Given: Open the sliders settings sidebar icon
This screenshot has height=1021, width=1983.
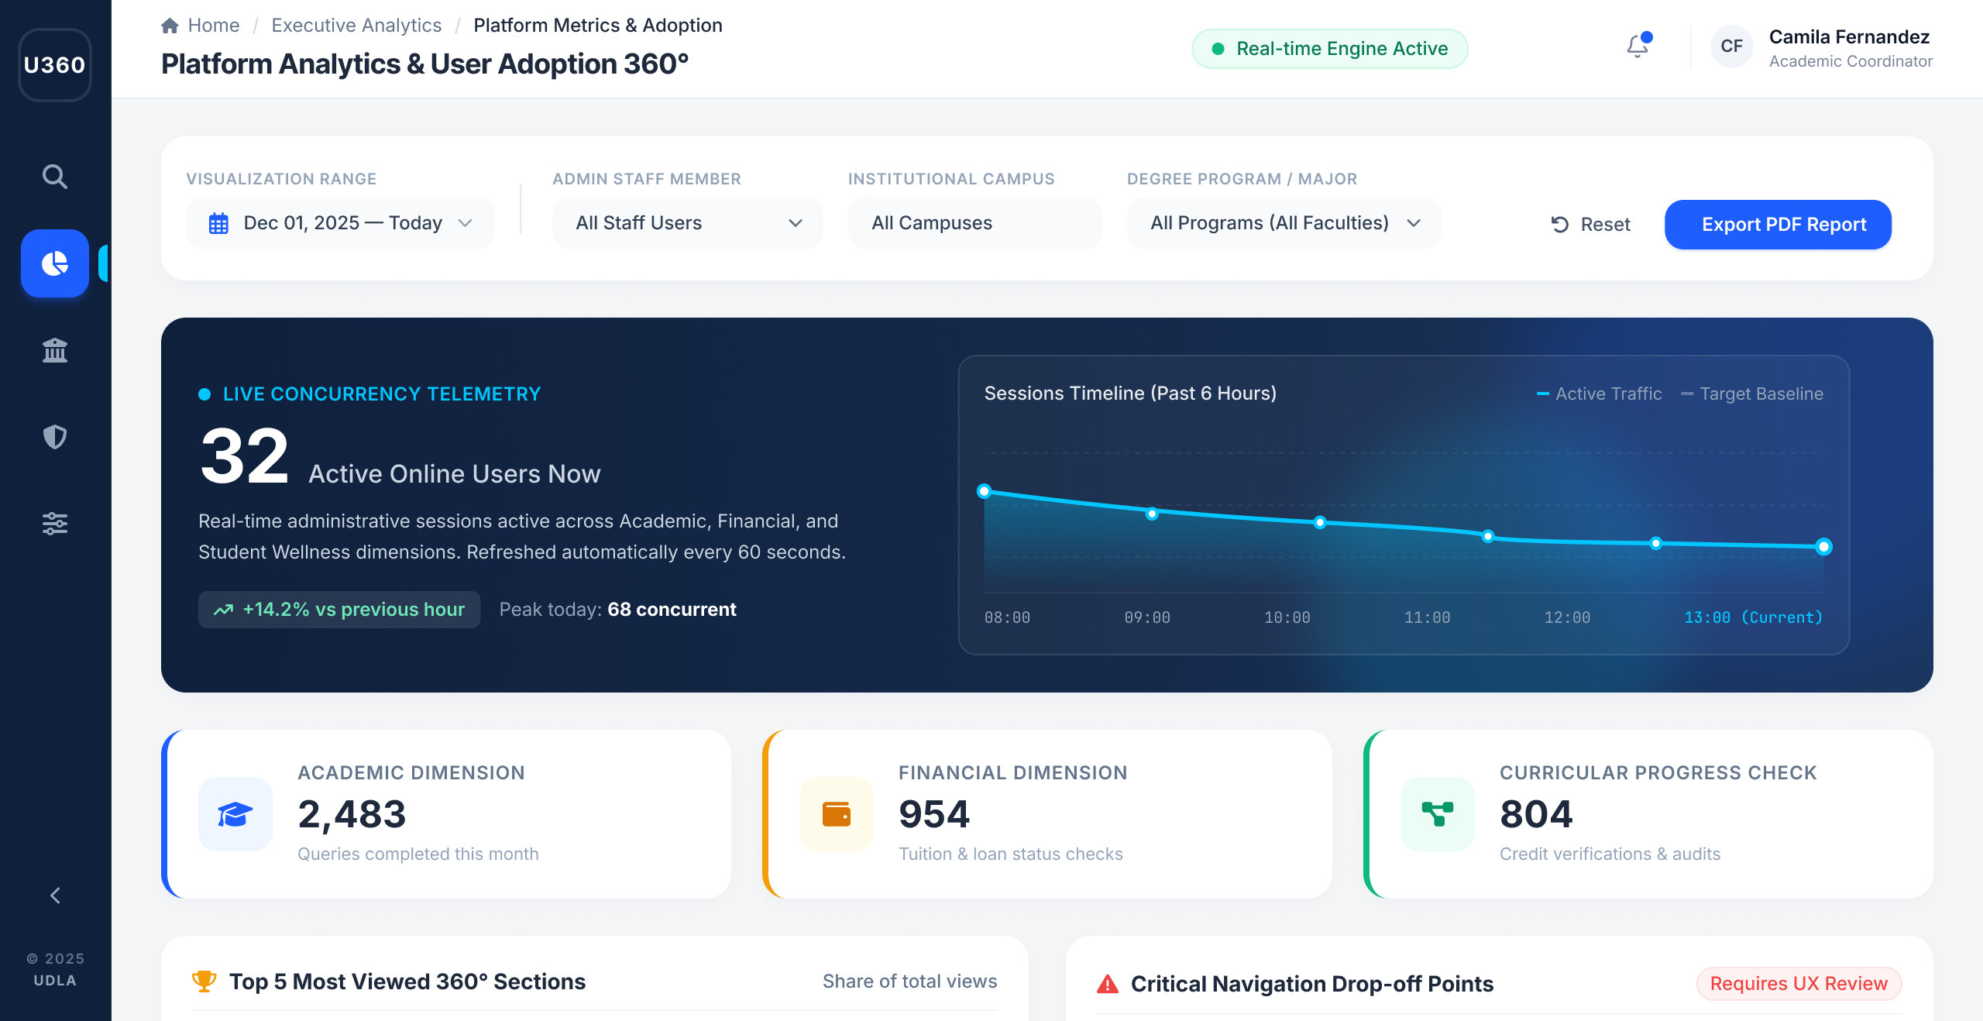Looking at the screenshot, I should (55, 524).
